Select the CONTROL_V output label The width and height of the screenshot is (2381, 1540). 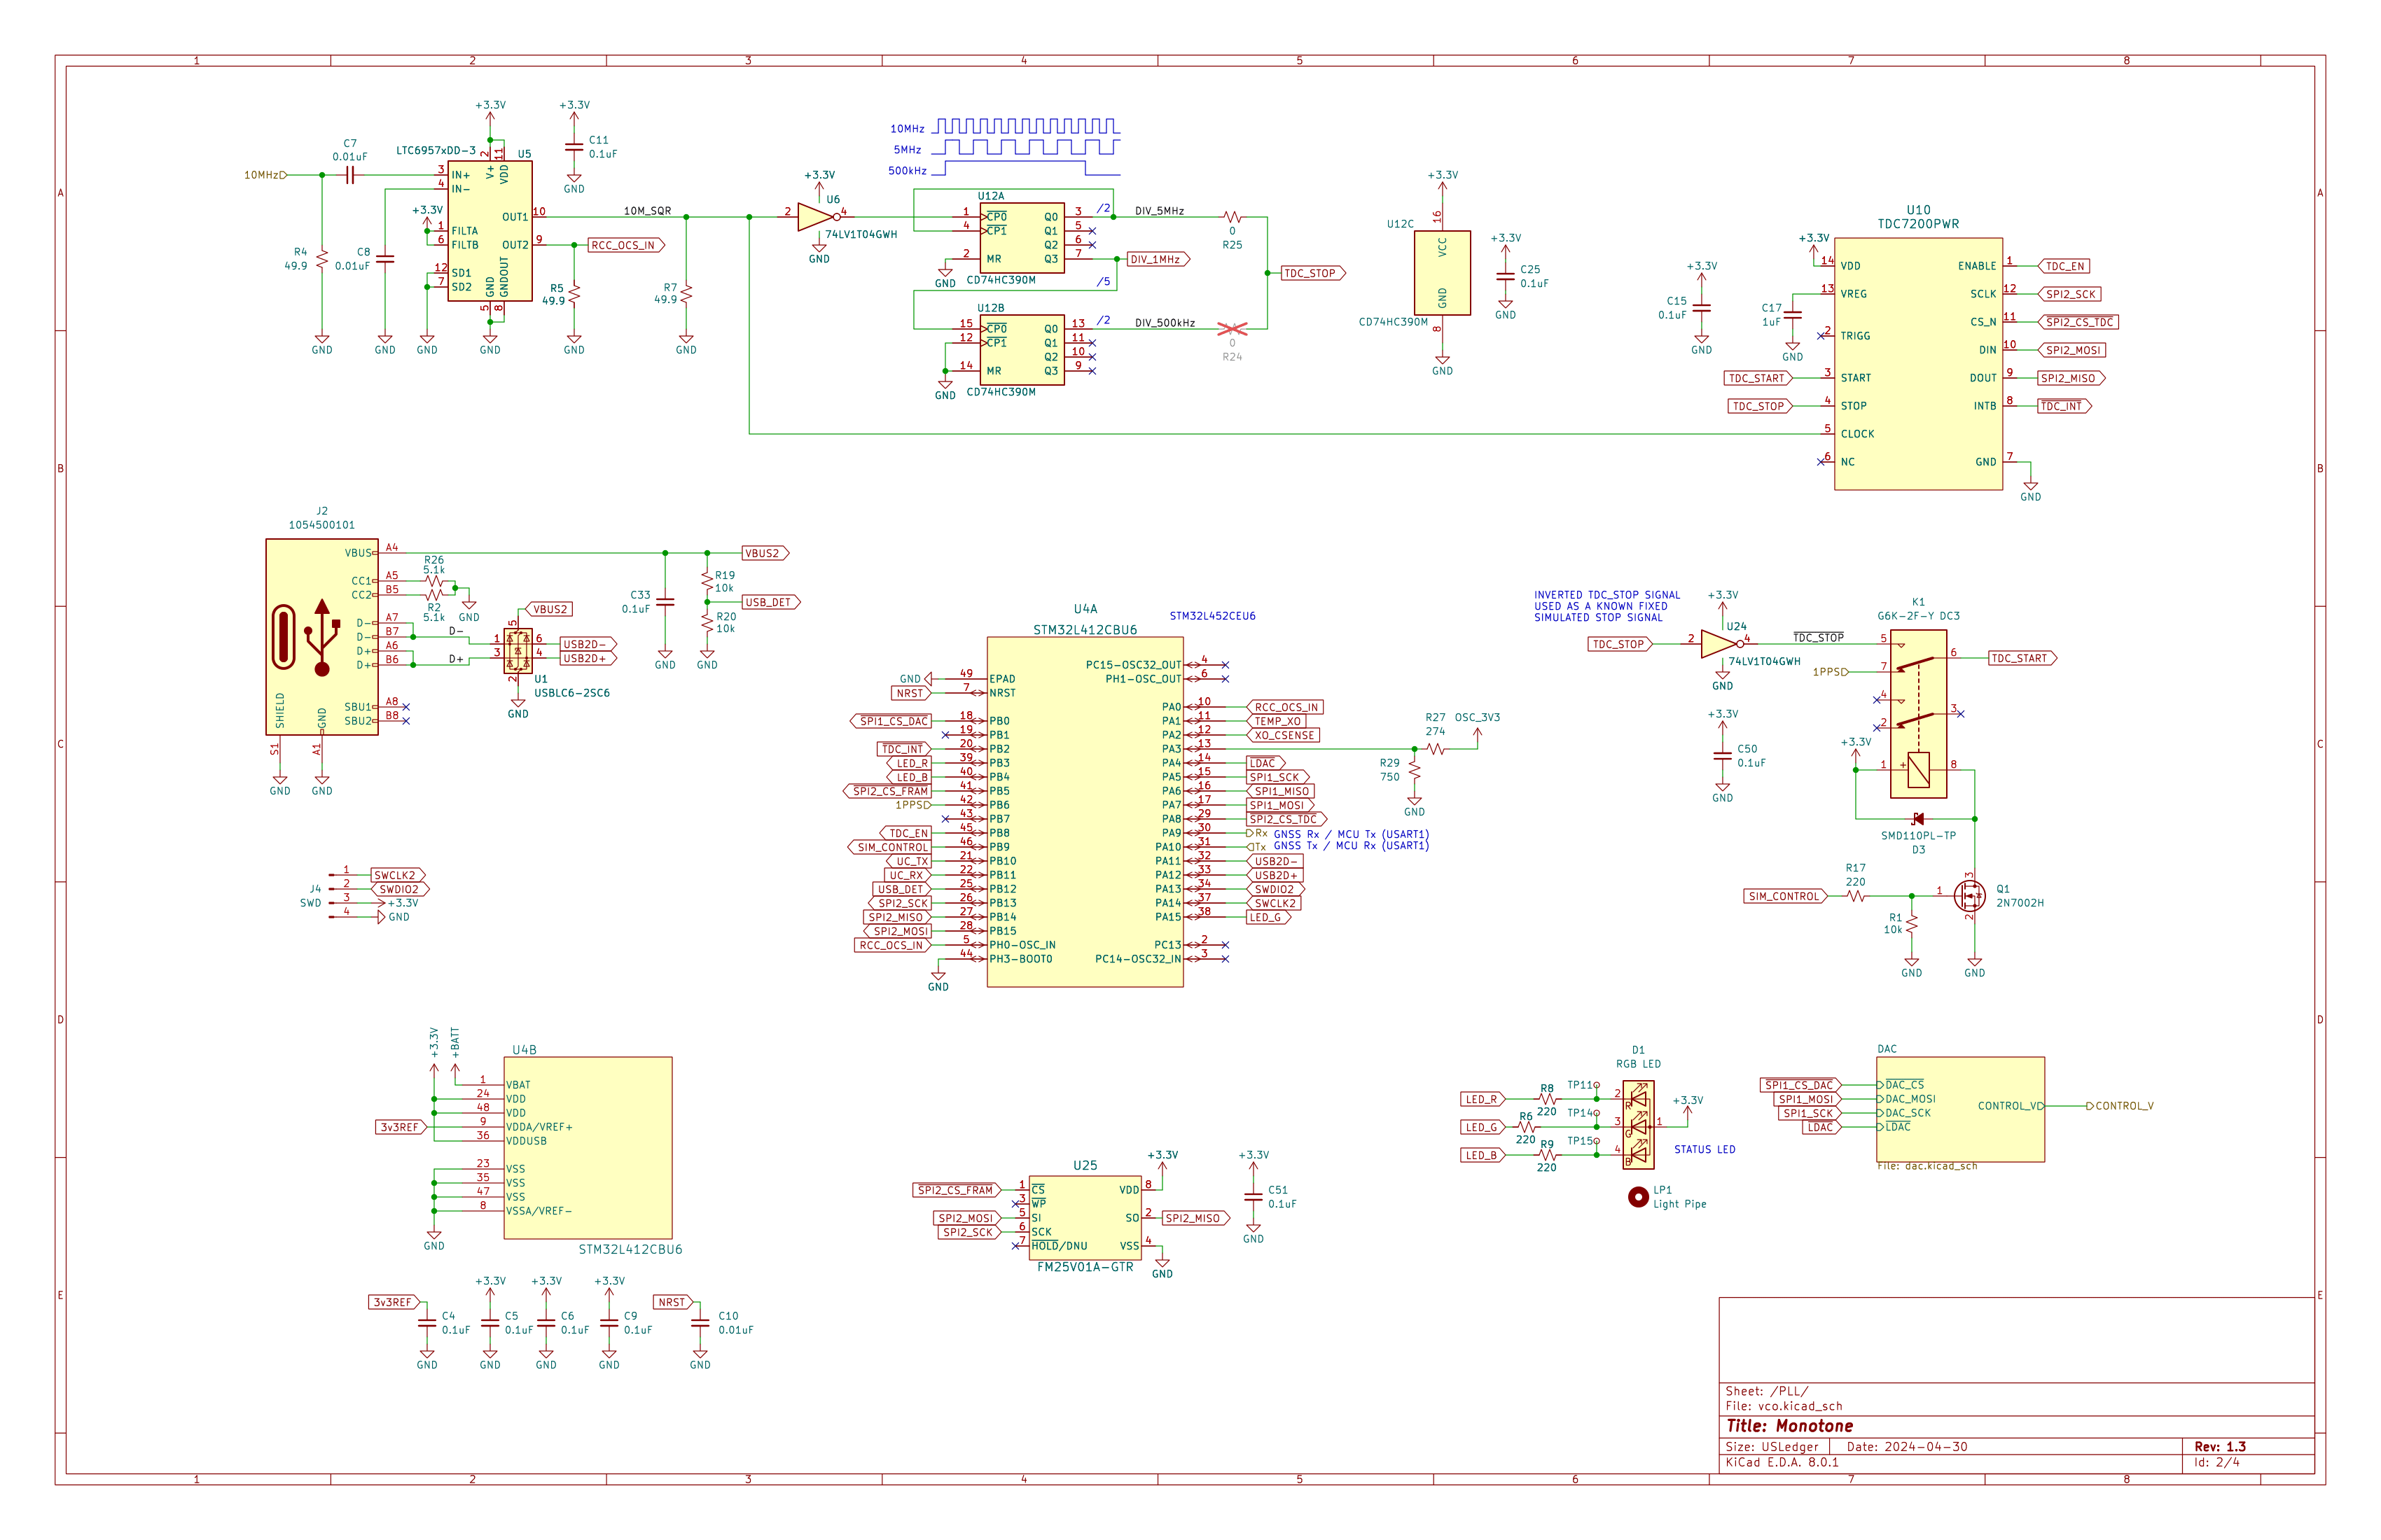[x=2120, y=1106]
